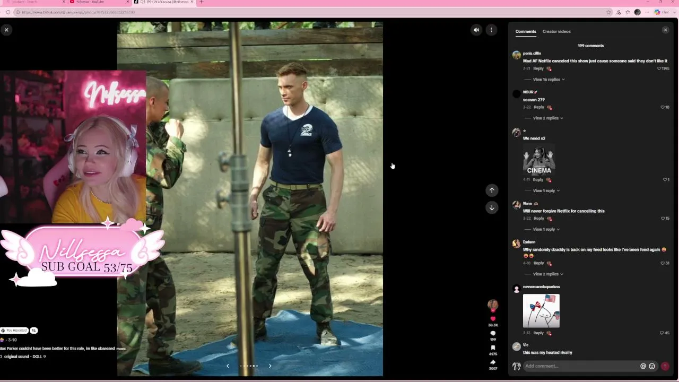
Task: Open nevvercaredaquariuss's profile avatar
Action: (516, 289)
